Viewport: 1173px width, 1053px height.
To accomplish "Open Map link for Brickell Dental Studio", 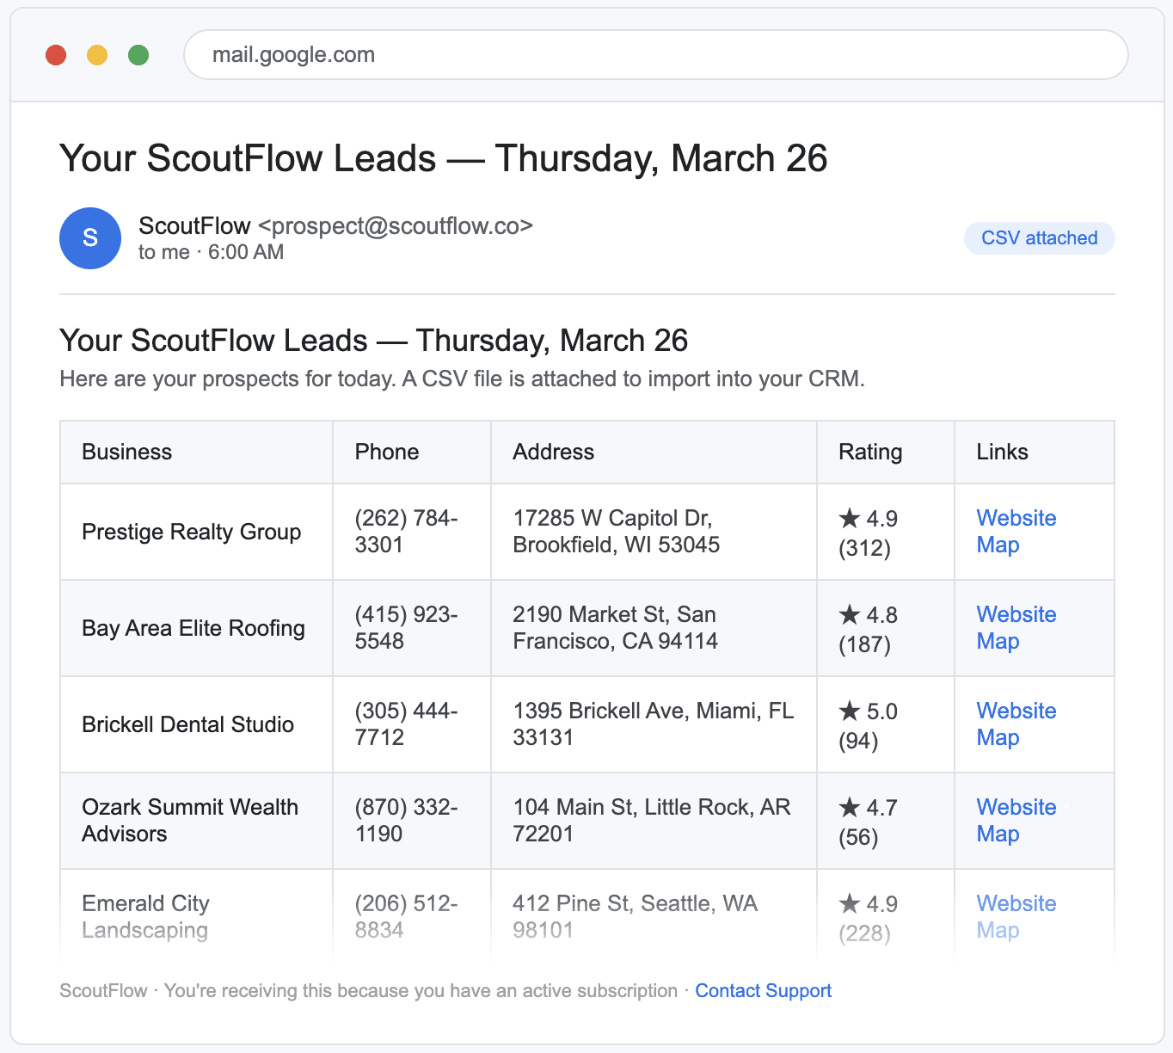I will coord(998,738).
